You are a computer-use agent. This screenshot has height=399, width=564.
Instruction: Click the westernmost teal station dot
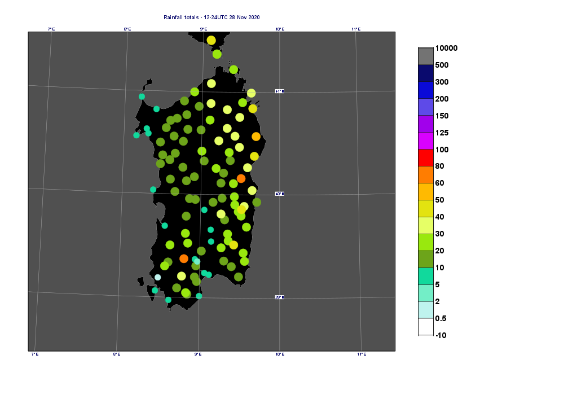pos(136,135)
